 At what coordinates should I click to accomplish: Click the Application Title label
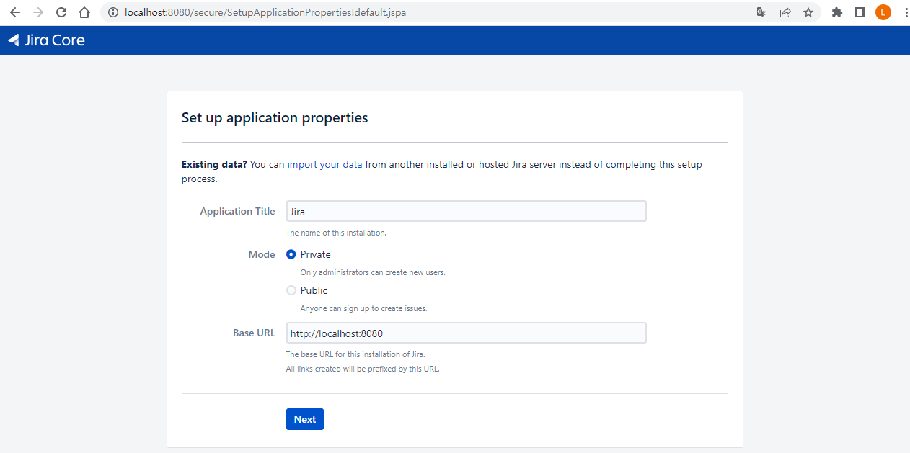(x=237, y=211)
